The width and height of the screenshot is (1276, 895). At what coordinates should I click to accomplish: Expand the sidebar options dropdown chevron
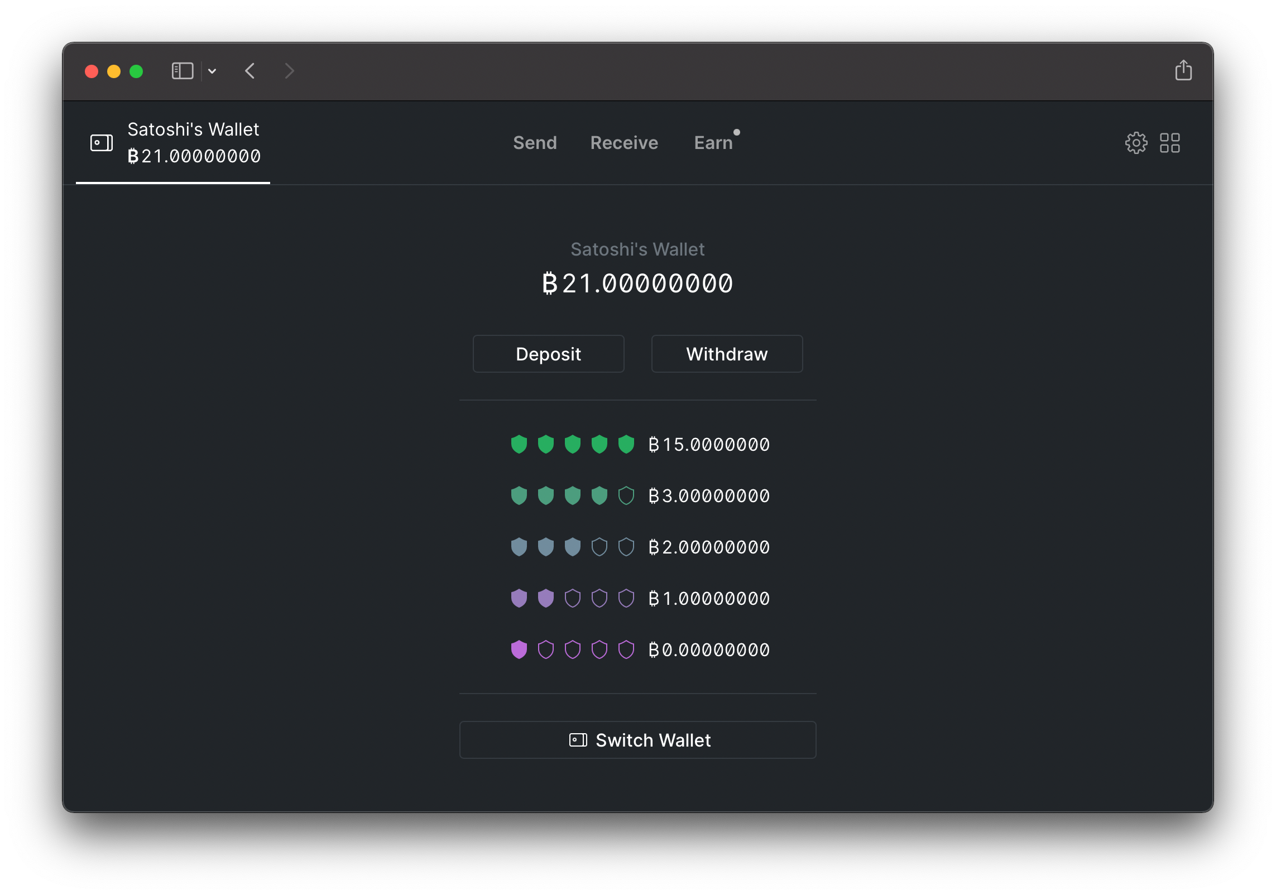click(x=212, y=71)
